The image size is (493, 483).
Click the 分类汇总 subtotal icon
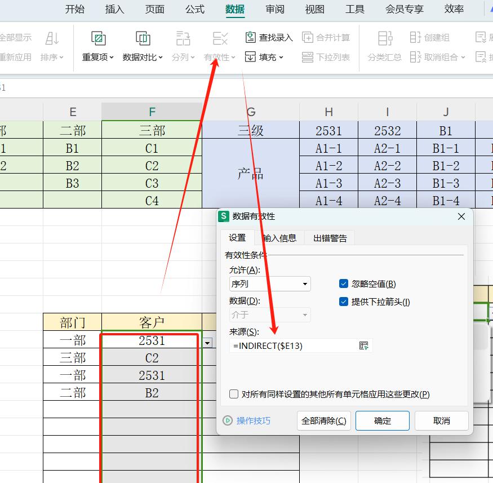(385, 38)
